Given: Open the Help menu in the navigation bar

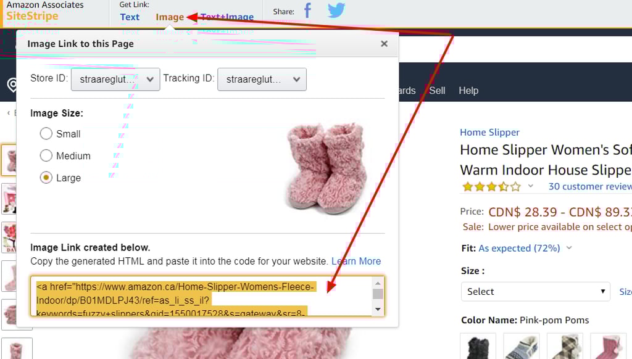Looking at the screenshot, I should pos(468,90).
